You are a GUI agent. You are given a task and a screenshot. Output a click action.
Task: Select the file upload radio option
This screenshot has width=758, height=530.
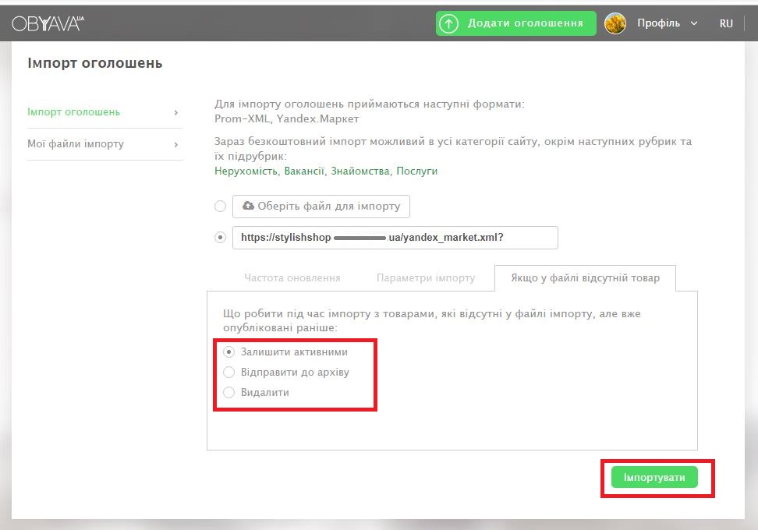(x=221, y=207)
